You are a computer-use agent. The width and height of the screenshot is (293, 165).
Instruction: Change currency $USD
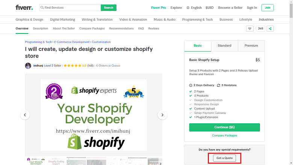click(210, 8)
